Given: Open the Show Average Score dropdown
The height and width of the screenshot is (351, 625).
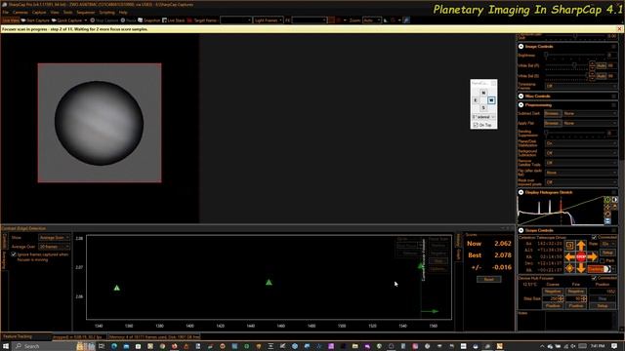Looking at the screenshot, I should pos(55,238).
